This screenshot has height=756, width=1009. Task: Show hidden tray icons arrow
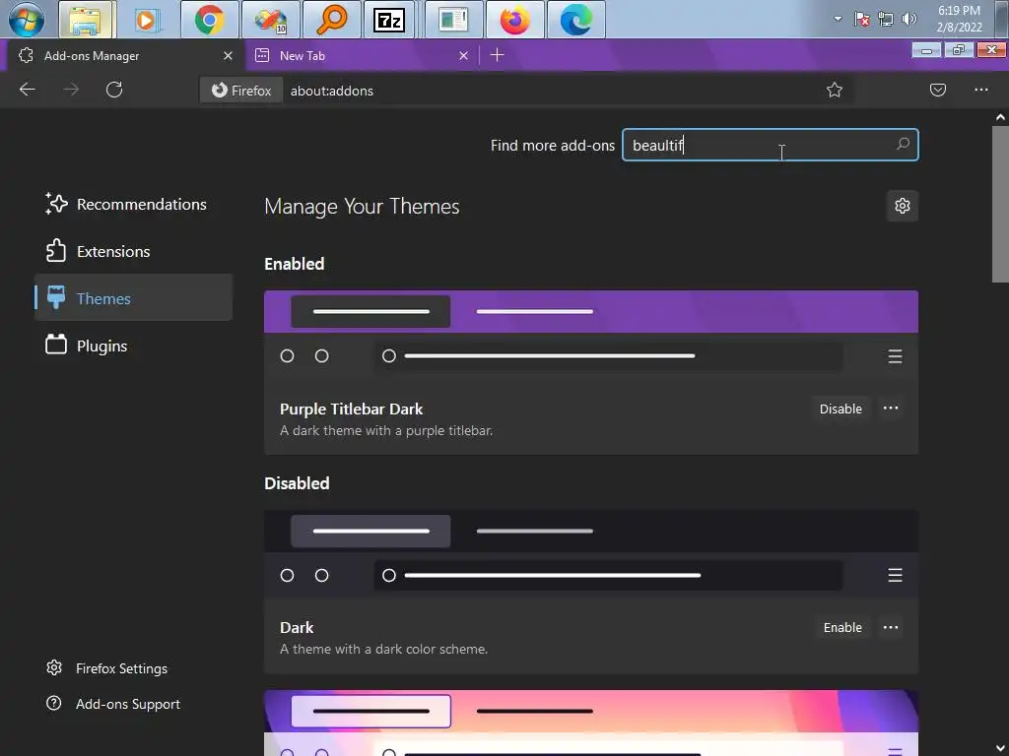pos(838,19)
